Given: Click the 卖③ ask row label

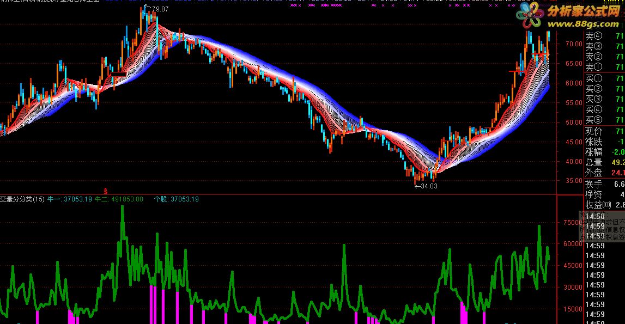Looking at the screenshot, I should click(x=593, y=46).
